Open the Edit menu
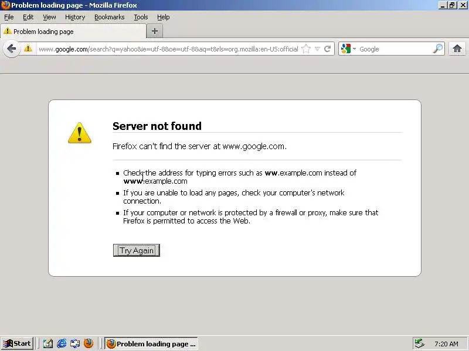 28,17
